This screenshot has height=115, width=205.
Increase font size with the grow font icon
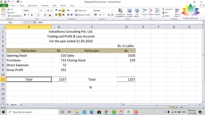(48, 11)
